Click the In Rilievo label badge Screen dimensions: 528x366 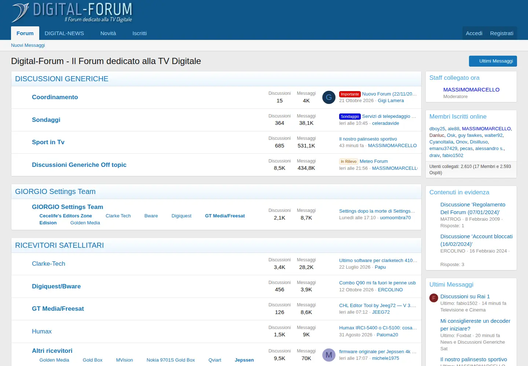(349, 161)
